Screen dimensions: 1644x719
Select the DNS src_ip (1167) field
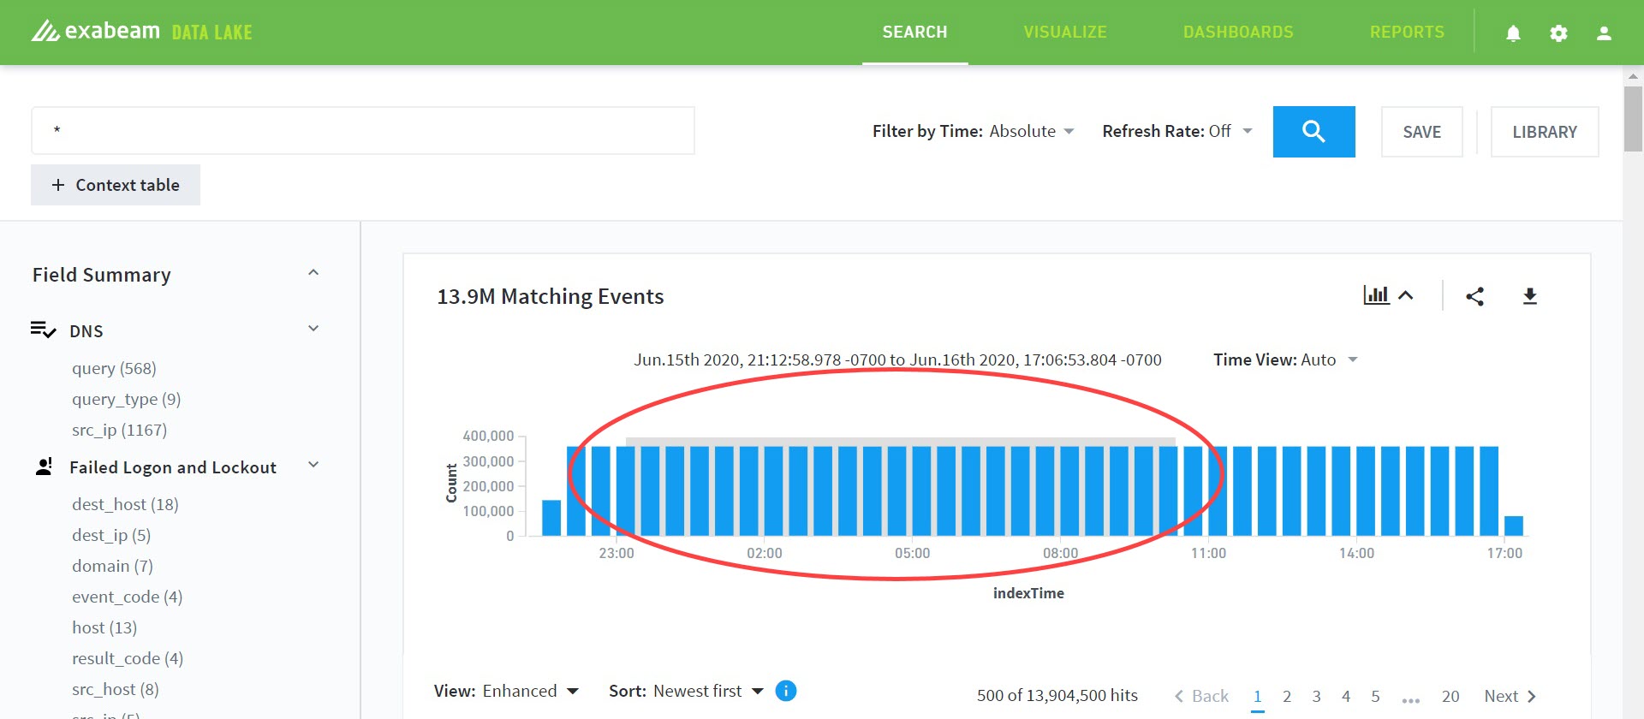click(119, 430)
